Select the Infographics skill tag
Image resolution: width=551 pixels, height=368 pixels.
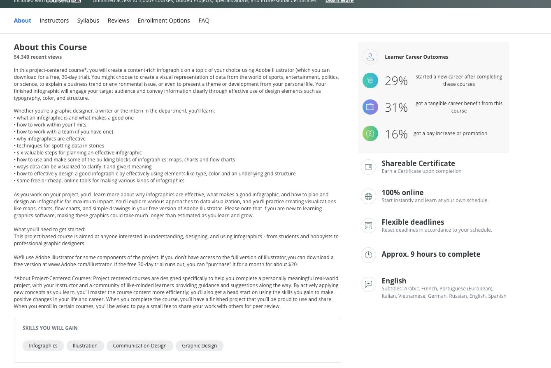43,346
